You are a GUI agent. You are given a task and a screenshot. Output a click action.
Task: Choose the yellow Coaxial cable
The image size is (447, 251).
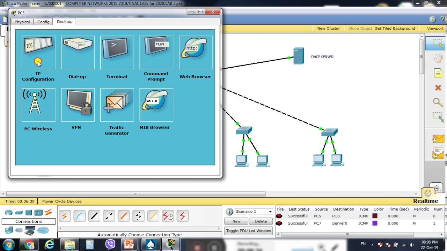153,216
